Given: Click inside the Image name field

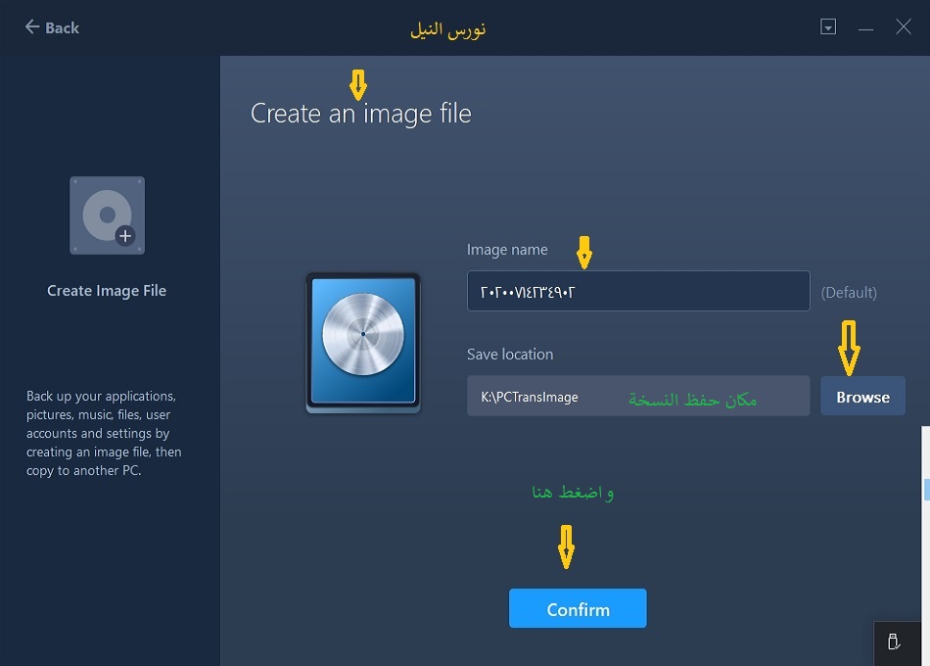Looking at the screenshot, I should (637, 291).
